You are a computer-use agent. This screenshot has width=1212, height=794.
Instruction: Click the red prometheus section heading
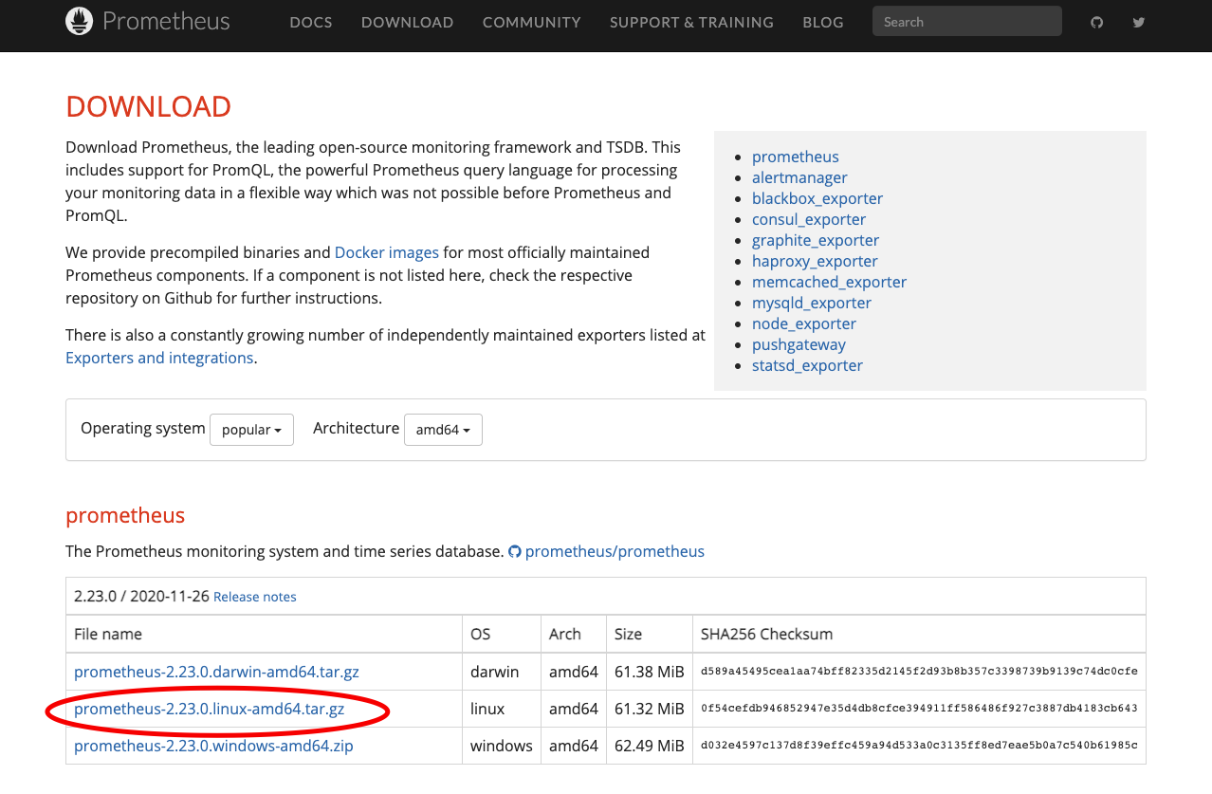pyautogui.click(x=125, y=515)
